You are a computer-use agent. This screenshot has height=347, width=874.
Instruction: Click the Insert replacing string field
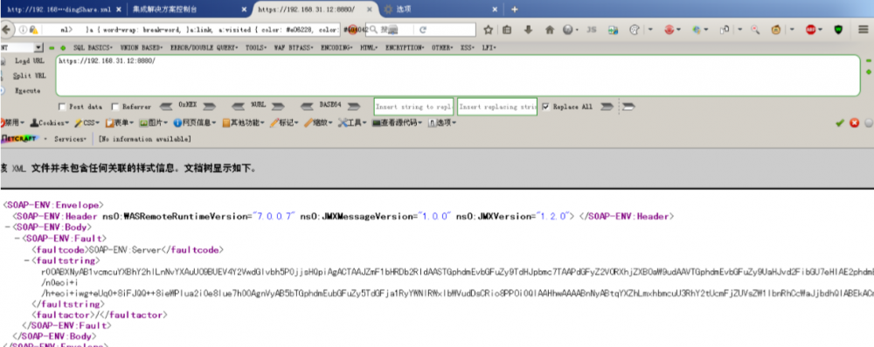point(497,107)
